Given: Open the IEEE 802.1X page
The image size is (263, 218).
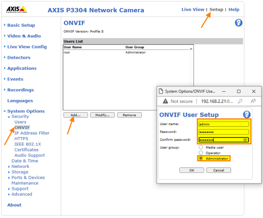Looking at the screenshot, I should pyautogui.click(x=28, y=144).
